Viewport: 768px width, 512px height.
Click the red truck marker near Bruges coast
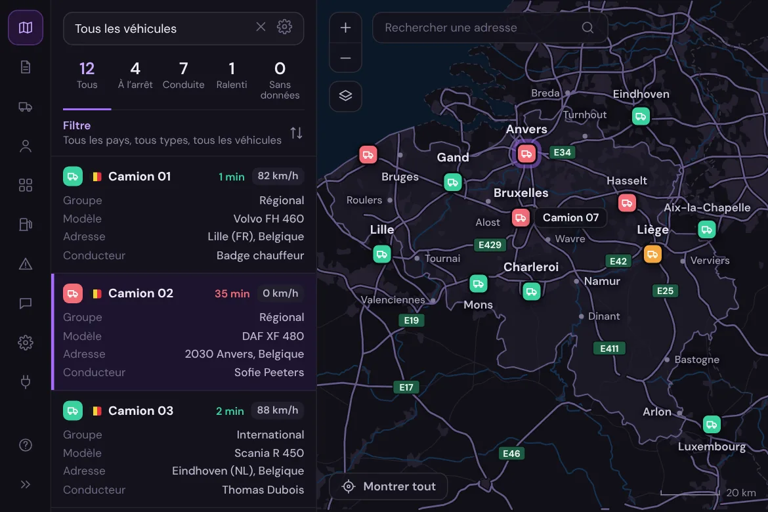(368, 155)
